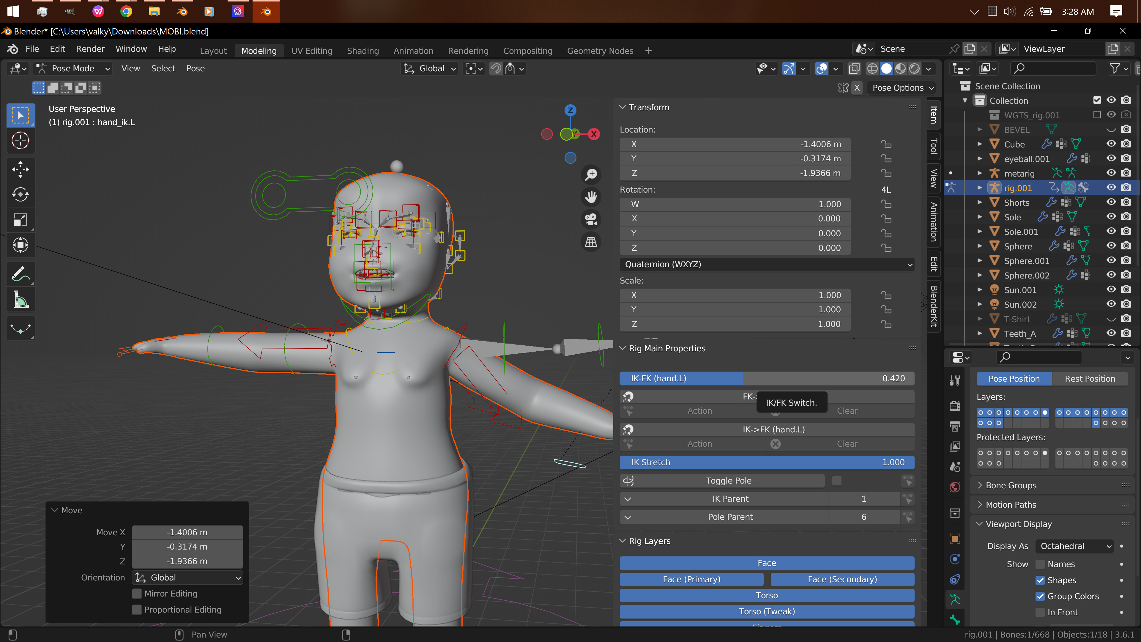Switch to Shading workspace tab

pos(363,51)
